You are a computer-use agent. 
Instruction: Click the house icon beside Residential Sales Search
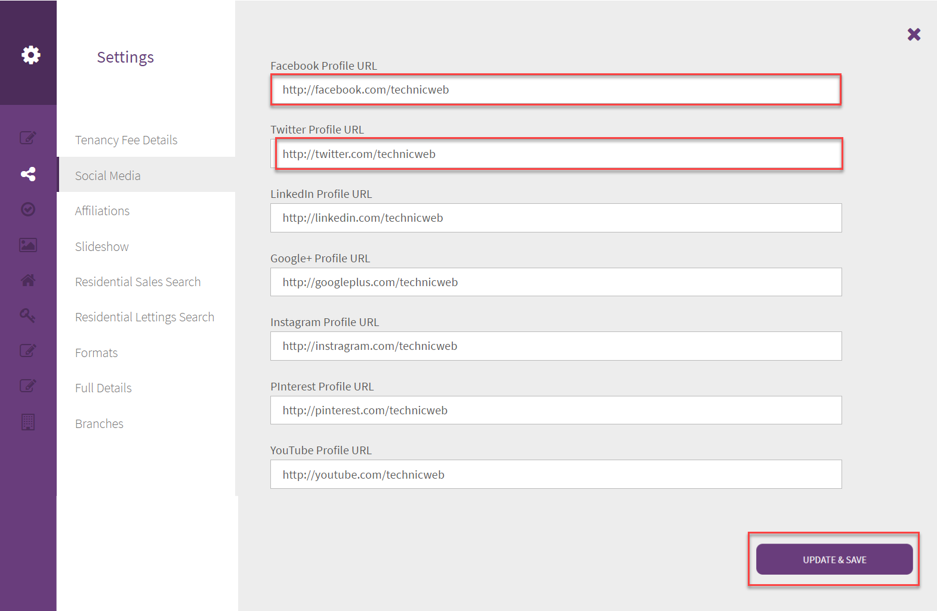pyautogui.click(x=28, y=280)
